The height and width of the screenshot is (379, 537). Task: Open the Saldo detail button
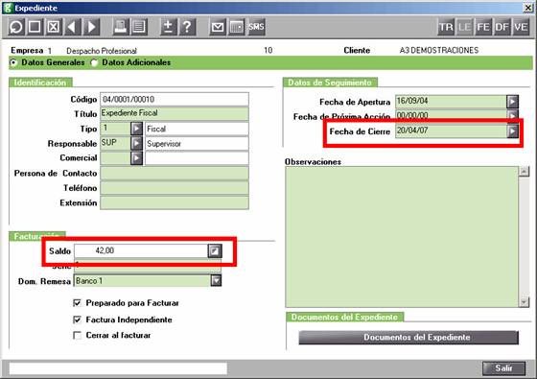pos(215,250)
